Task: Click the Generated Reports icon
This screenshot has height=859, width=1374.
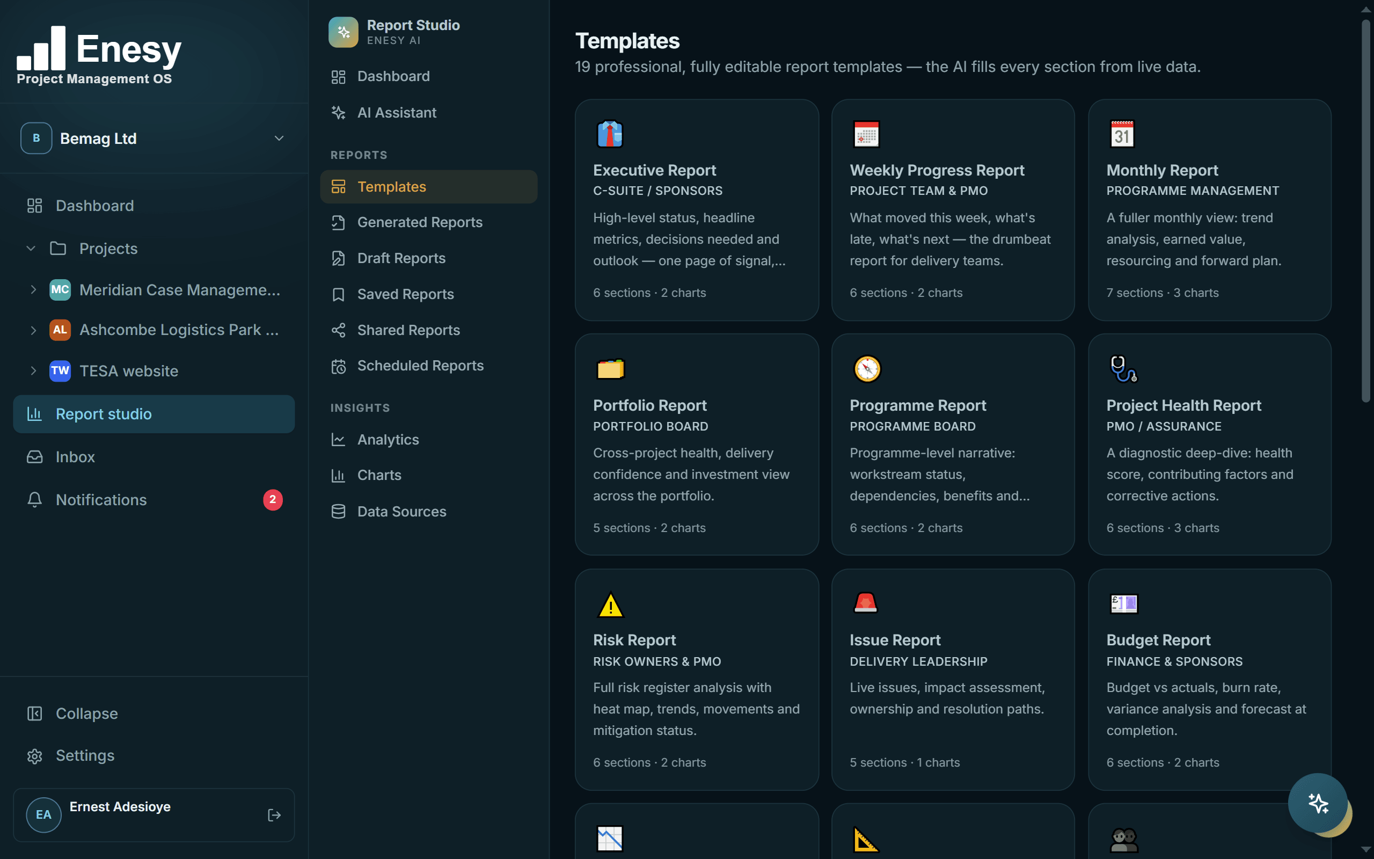Action: pyautogui.click(x=338, y=223)
